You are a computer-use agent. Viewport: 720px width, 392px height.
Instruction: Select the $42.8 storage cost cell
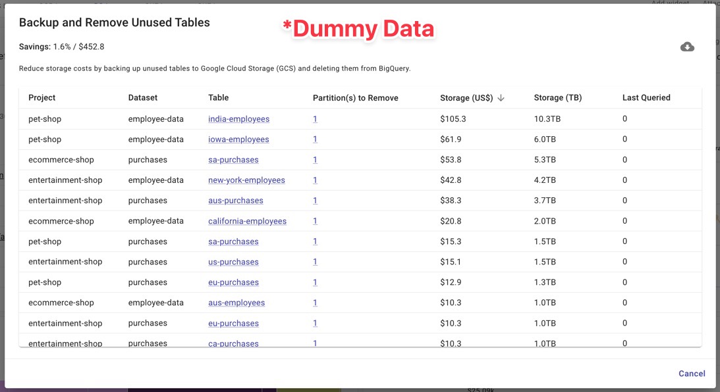pyautogui.click(x=451, y=180)
